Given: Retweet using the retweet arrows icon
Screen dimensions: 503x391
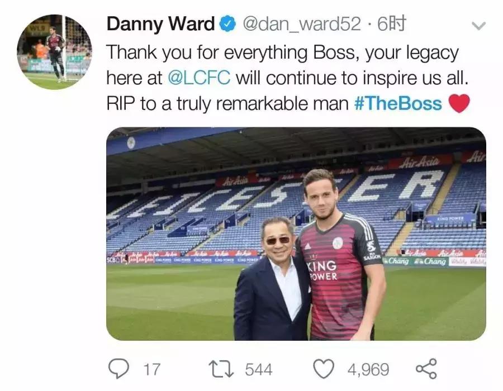Looking at the screenshot, I should click(220, 369).
